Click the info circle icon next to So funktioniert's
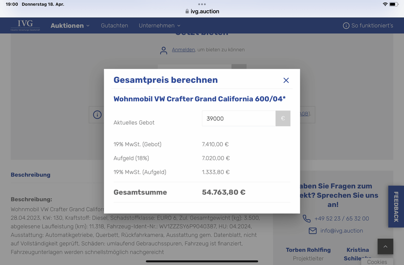The height and width of the screenshot is (265, 404). [x=346, y=26]
